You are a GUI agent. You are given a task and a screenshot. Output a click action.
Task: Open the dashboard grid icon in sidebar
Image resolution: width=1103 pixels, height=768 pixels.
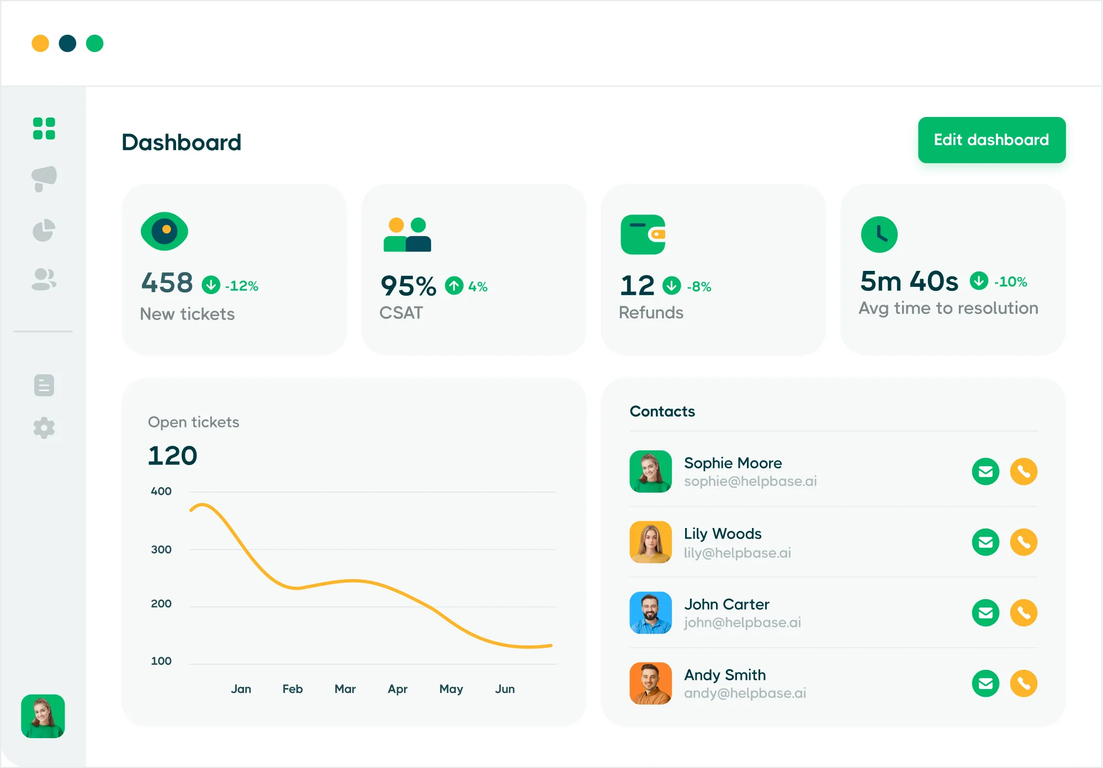(44, 129)
